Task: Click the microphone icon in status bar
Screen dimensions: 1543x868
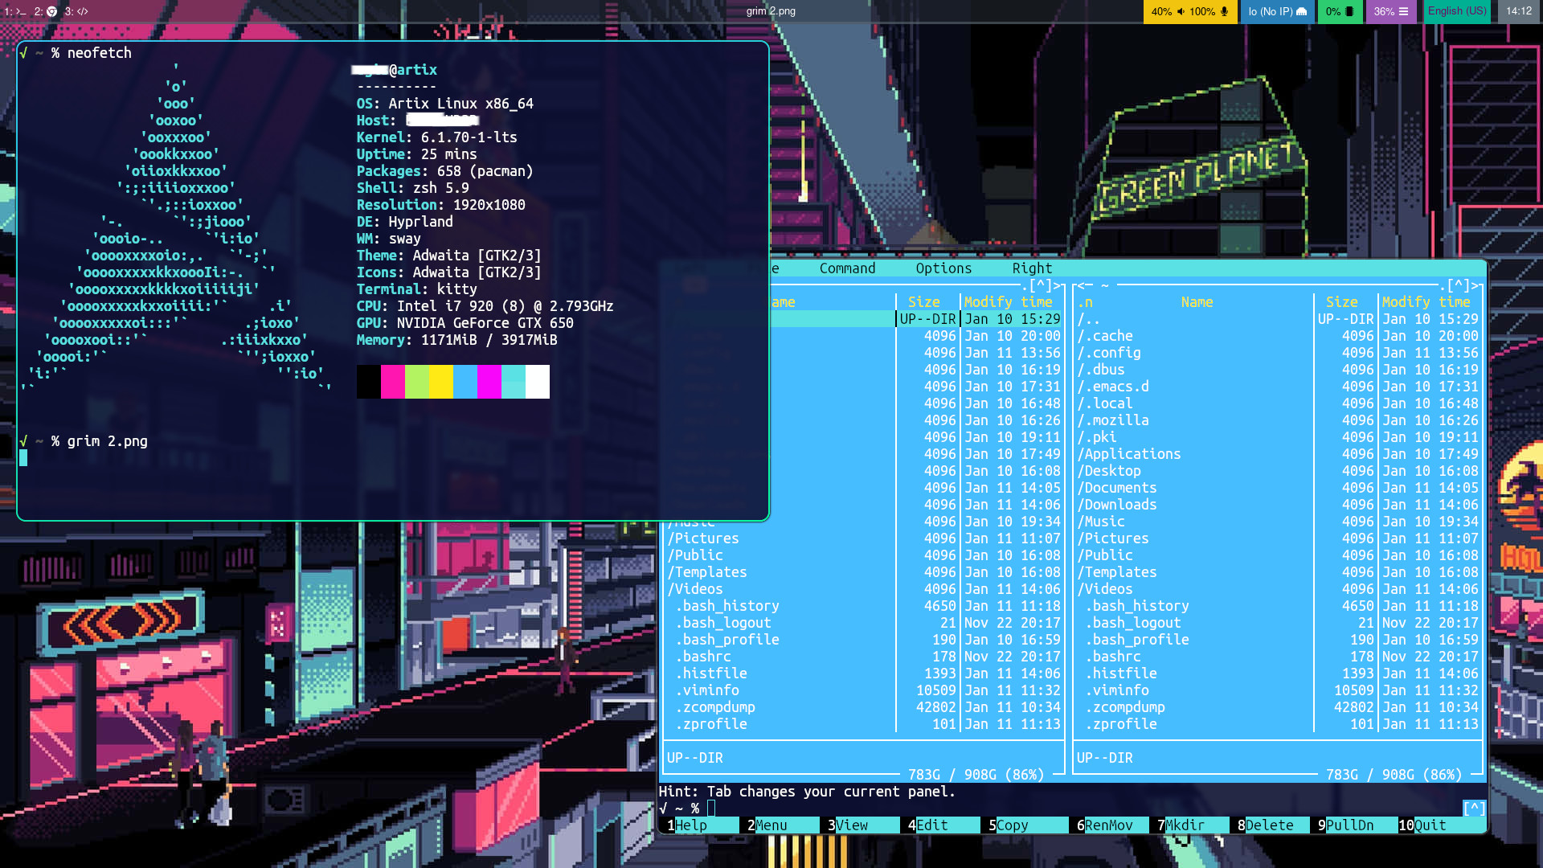Action: (x=1224, y=11)
